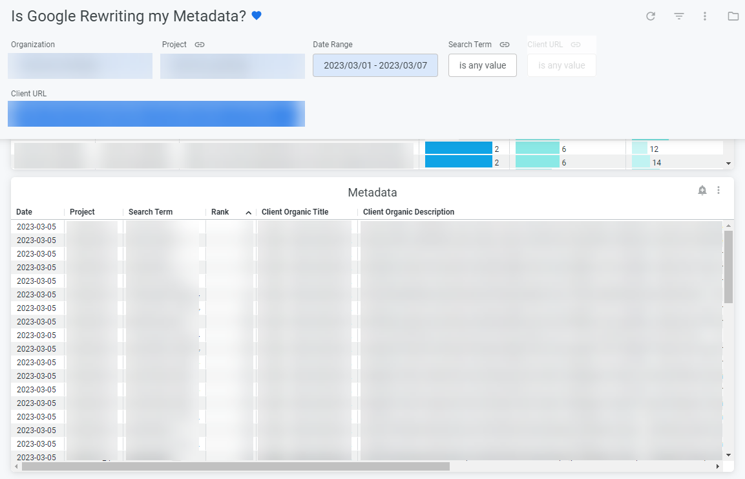Sort by the Date column header

click(25, 212)
